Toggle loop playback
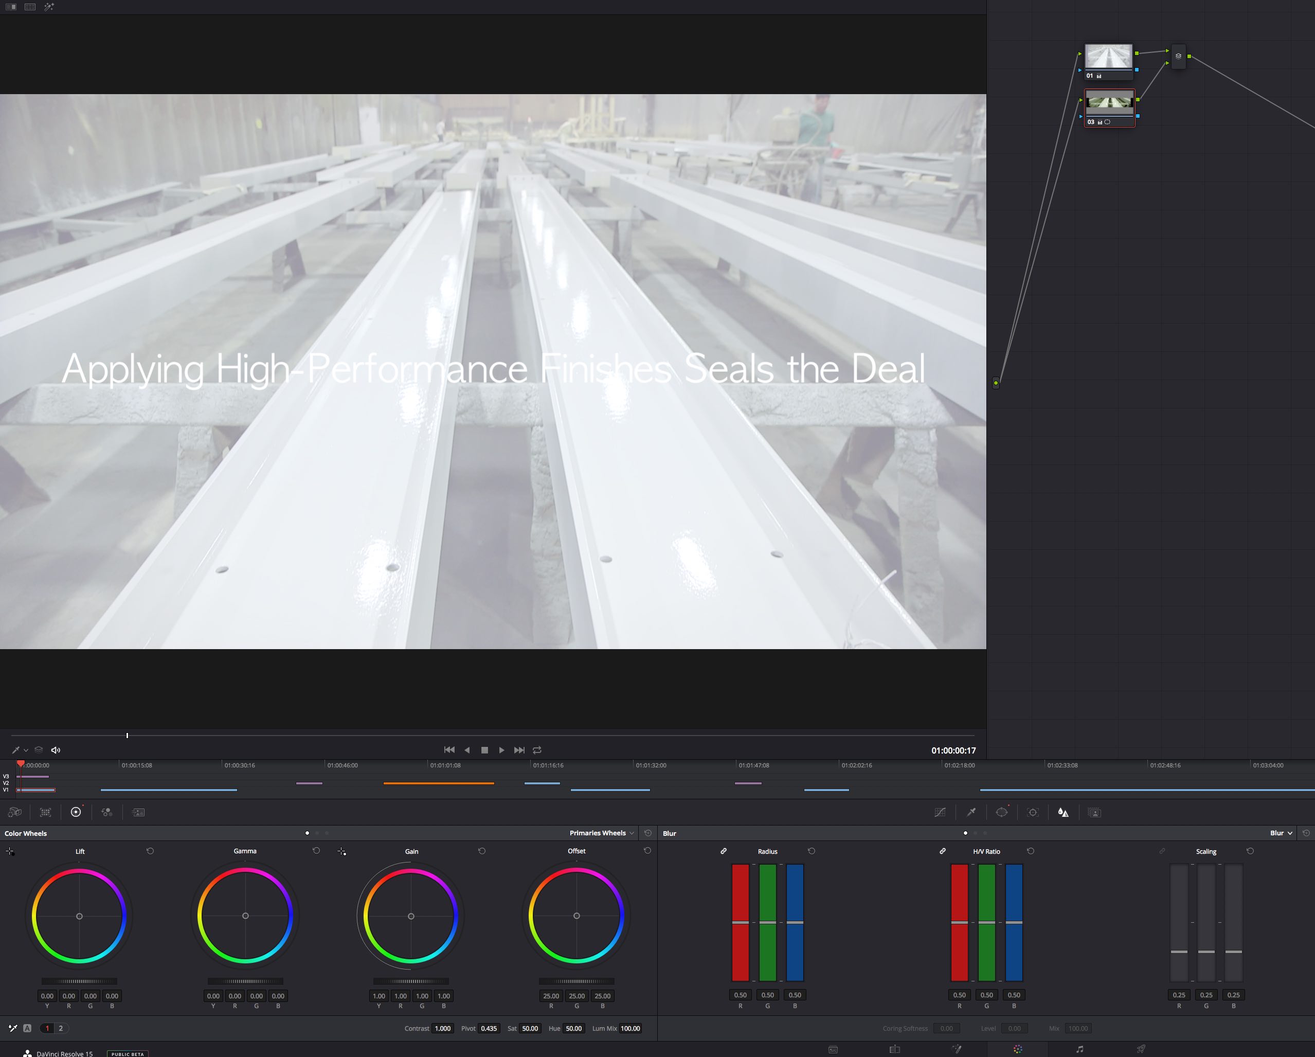The image size is (1315, 1057). tap(537, 750)
